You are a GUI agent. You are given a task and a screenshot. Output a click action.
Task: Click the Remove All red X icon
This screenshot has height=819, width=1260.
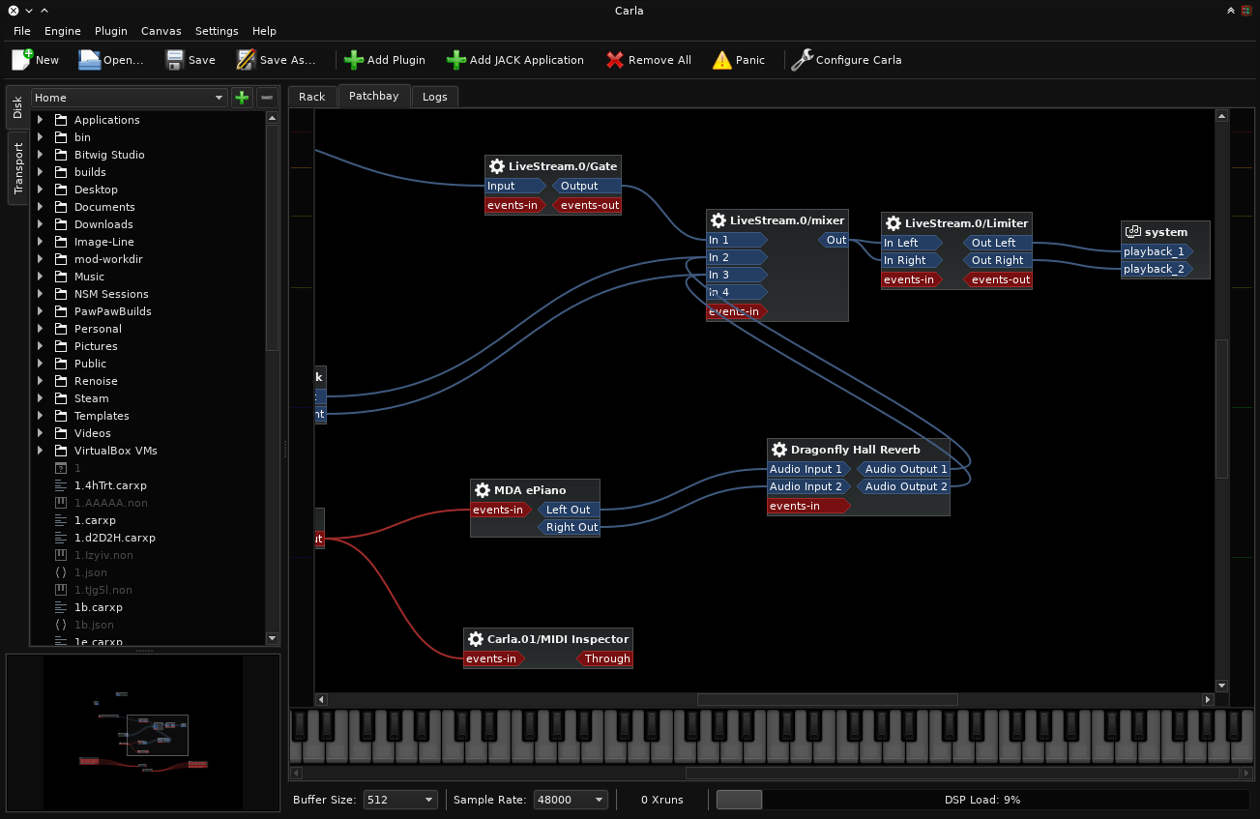(x=615, y=60)
